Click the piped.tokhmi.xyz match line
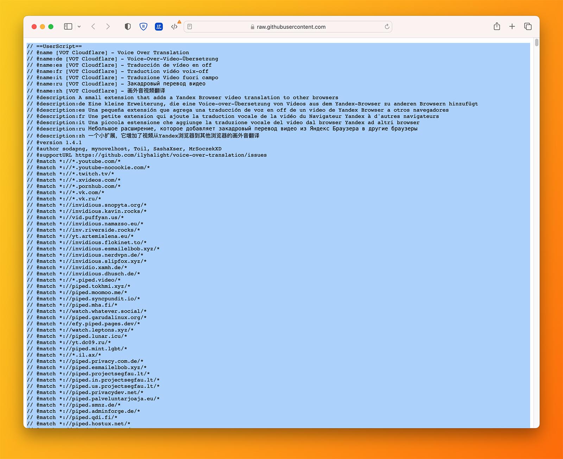The height and width of the screenshot is (459, 563). click(79, 287)
